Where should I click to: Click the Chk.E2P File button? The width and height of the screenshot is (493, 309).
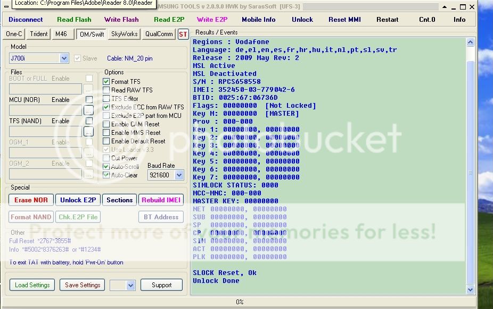tap(78, 217)
